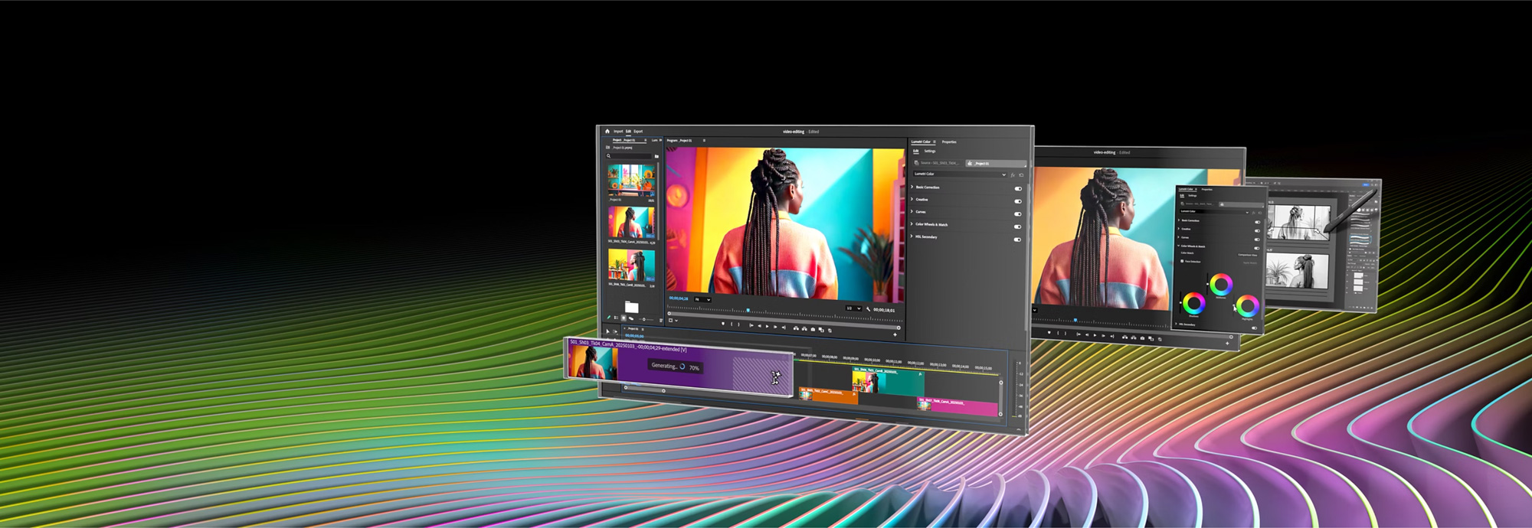This screenshot has height=528, width=1532.
Task: Open the Fit zoom level dropdown
Action: tap(702, 299)
